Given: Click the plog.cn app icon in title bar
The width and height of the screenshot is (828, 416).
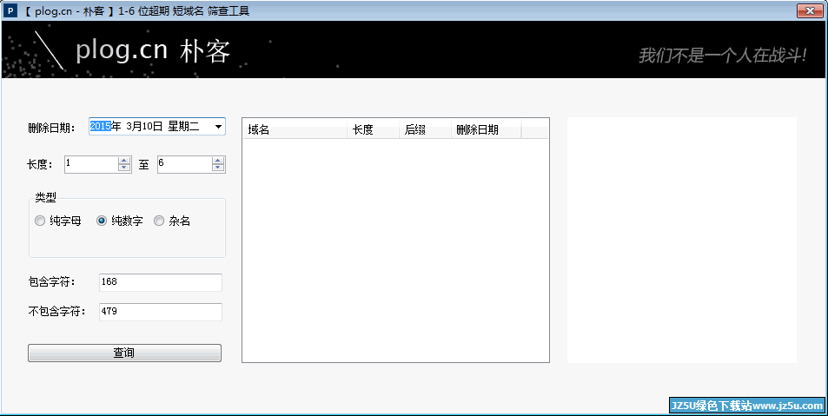Looking at the screenshot, I should click(x=12, y=10).
